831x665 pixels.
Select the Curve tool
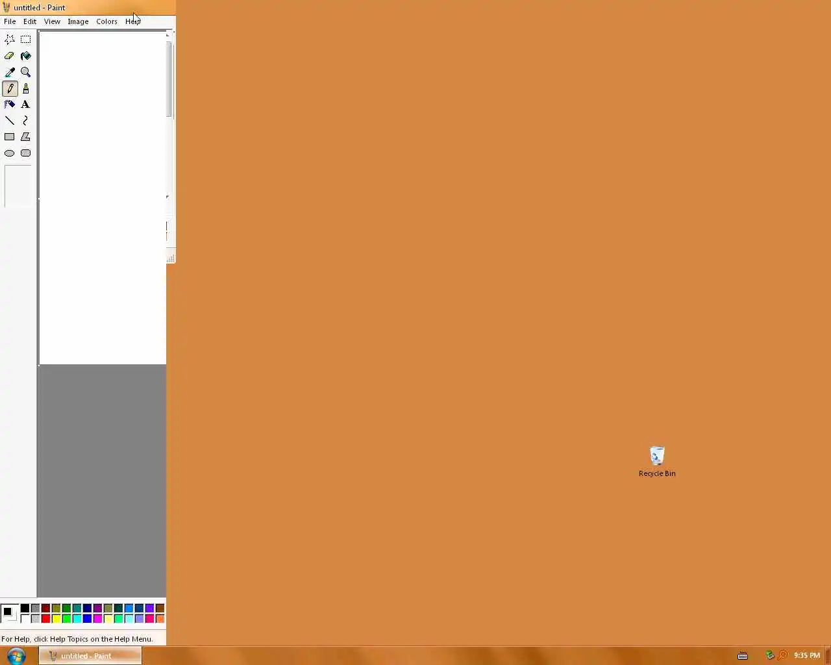click(26, 121)
